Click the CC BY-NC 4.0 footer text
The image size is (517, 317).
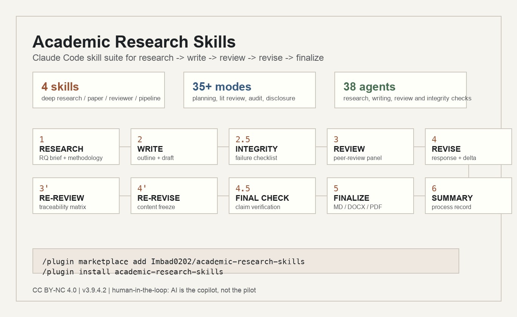coord(144,290)
